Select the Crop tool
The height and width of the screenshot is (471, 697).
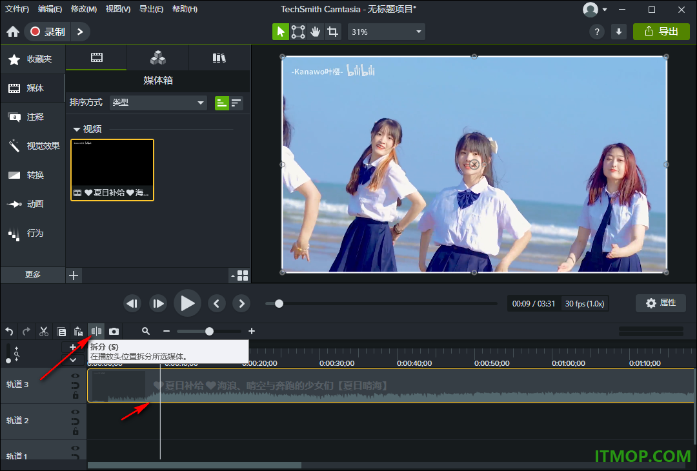click(x=332, y=32)
